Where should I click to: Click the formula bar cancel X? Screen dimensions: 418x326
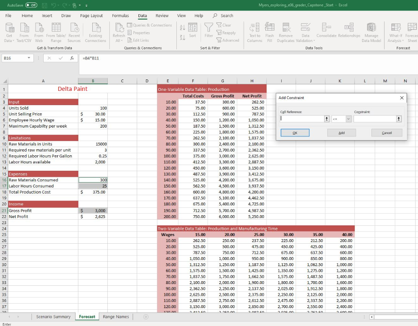pos(49,58)
